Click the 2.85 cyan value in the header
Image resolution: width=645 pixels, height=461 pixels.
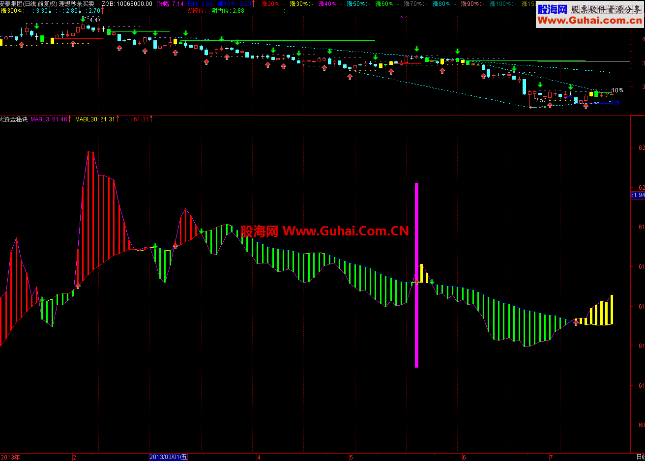[72, 10]
